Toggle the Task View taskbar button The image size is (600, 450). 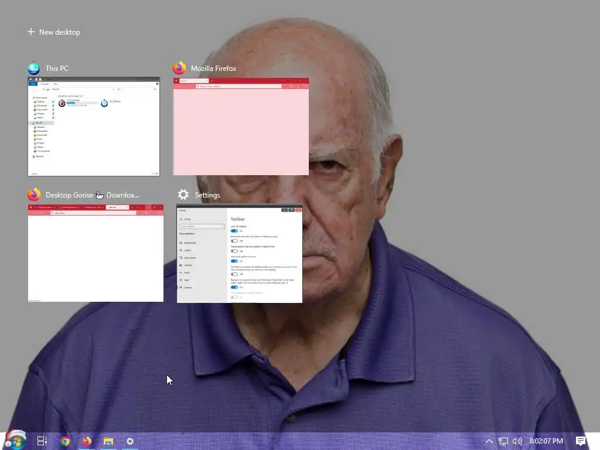pos(42,441)
